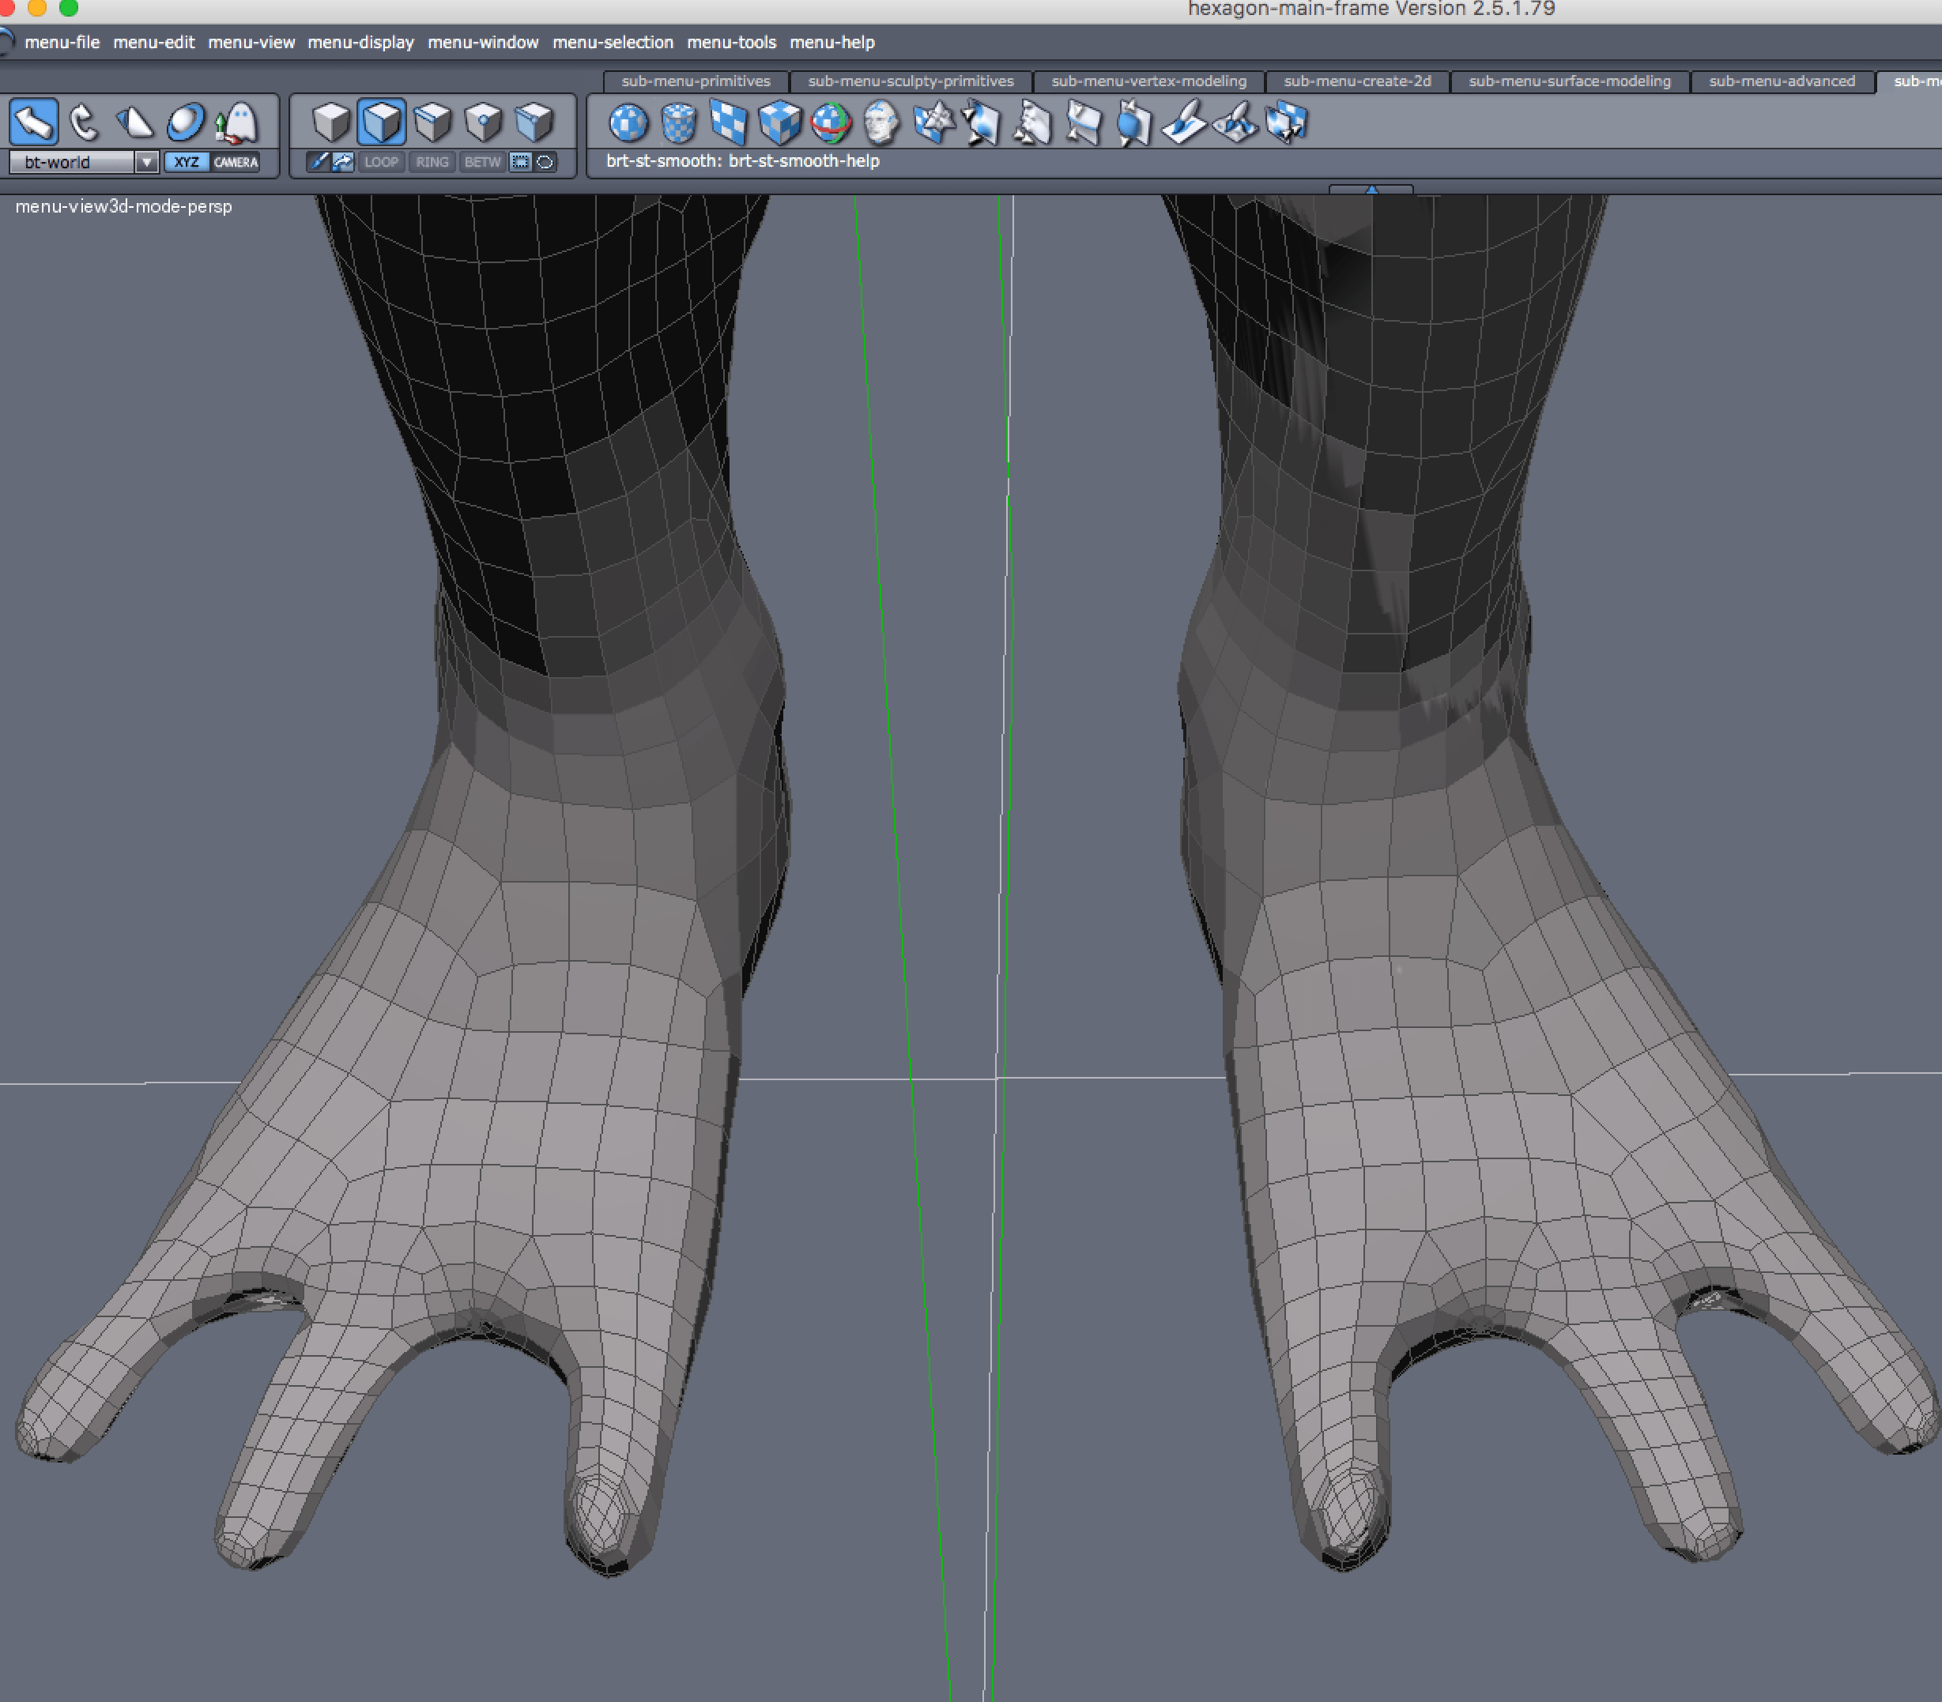Open the menu-view3d-mode-persp view menu

pos(123,206)
